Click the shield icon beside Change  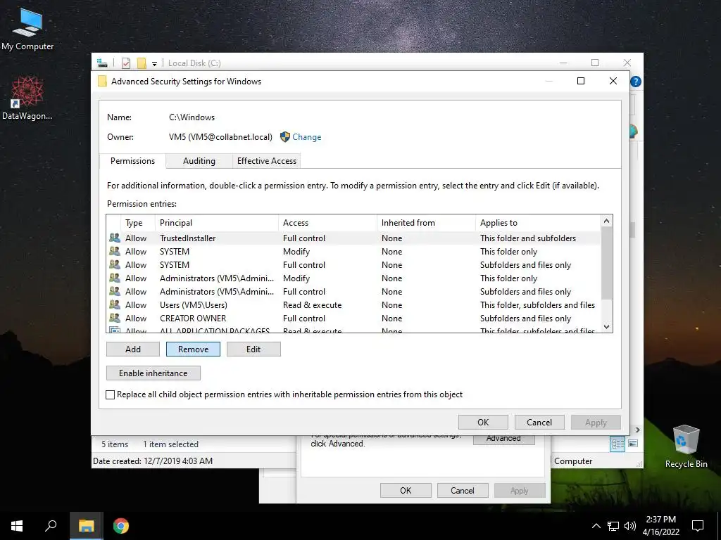coord(285,137)
